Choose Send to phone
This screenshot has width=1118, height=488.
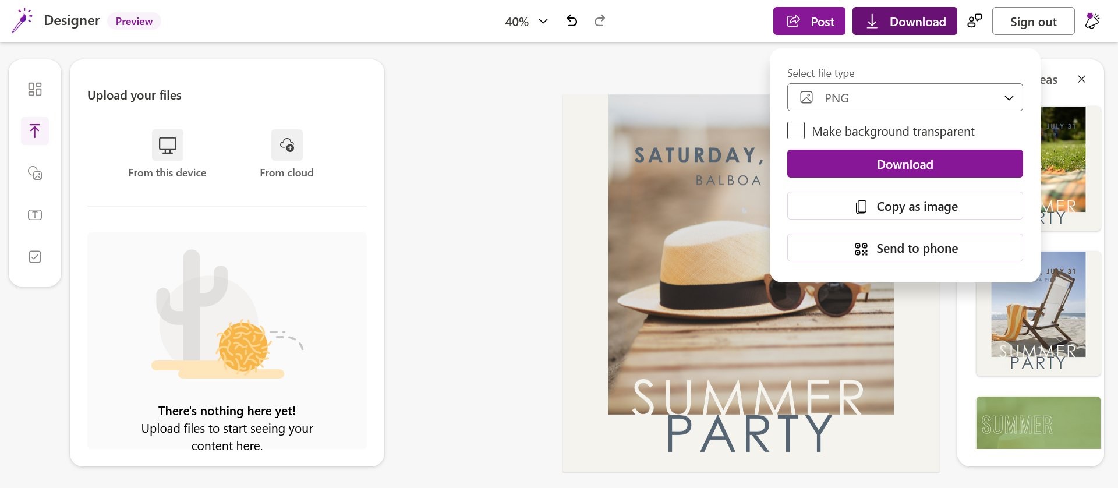coord(905,248)
